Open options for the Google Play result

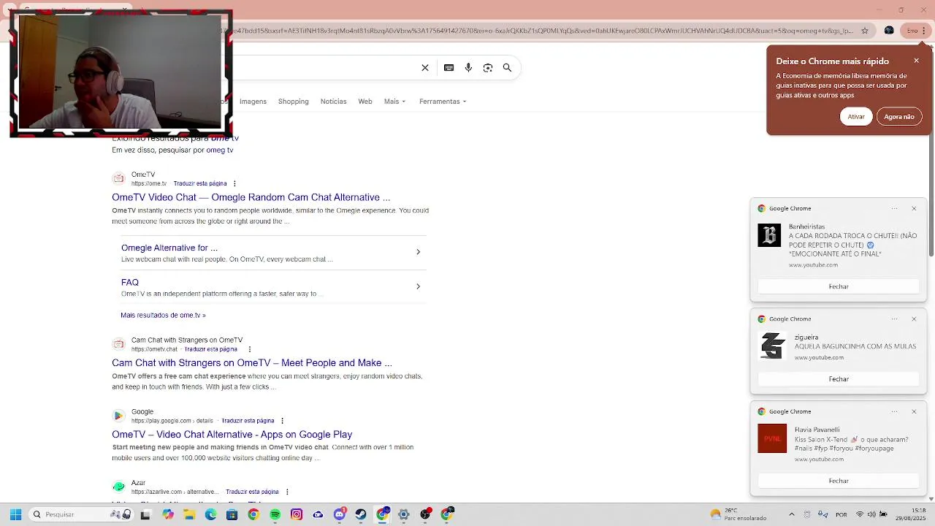click(x=282, y=421)
